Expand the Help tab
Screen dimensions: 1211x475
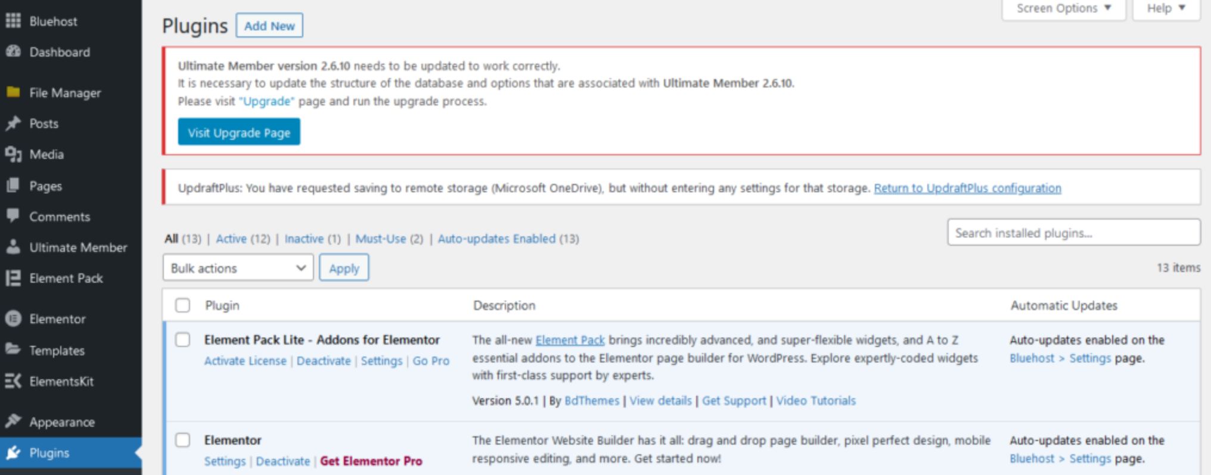(x=1166, y=8)
